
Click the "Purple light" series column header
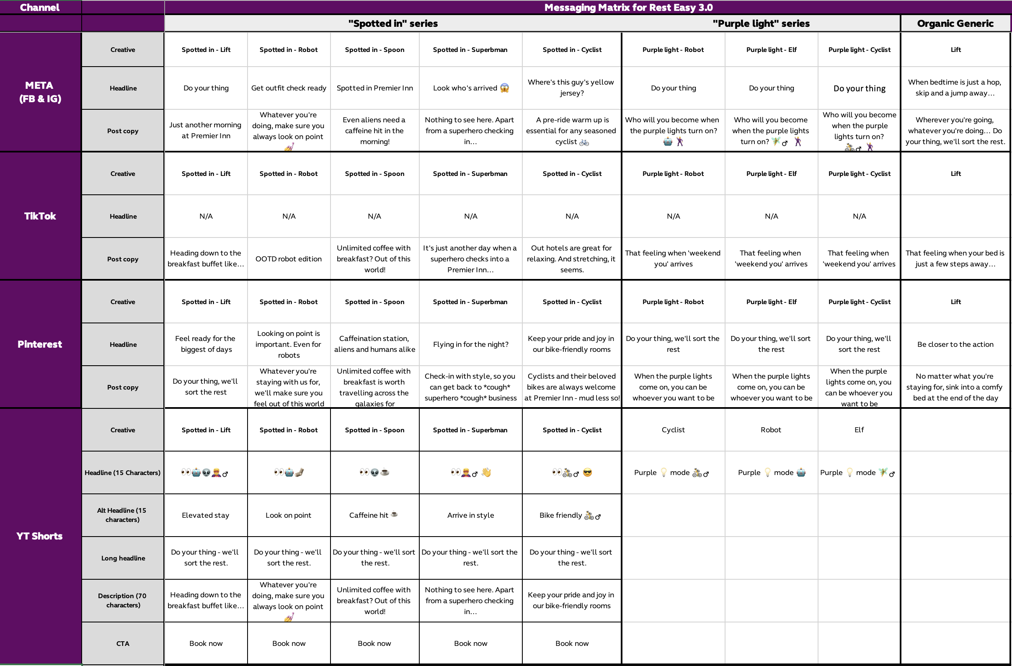761,23
